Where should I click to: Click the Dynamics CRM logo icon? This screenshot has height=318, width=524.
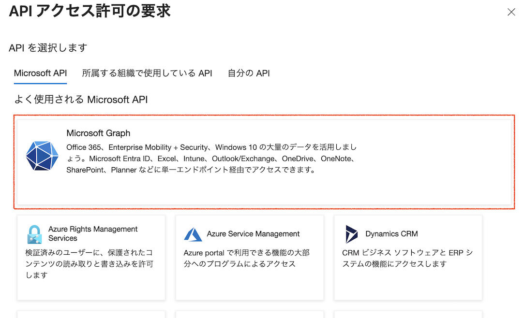[351, 233]
